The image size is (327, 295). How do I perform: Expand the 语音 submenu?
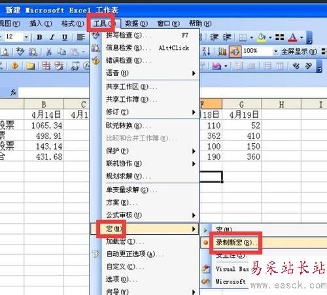[x=145, y=73]
